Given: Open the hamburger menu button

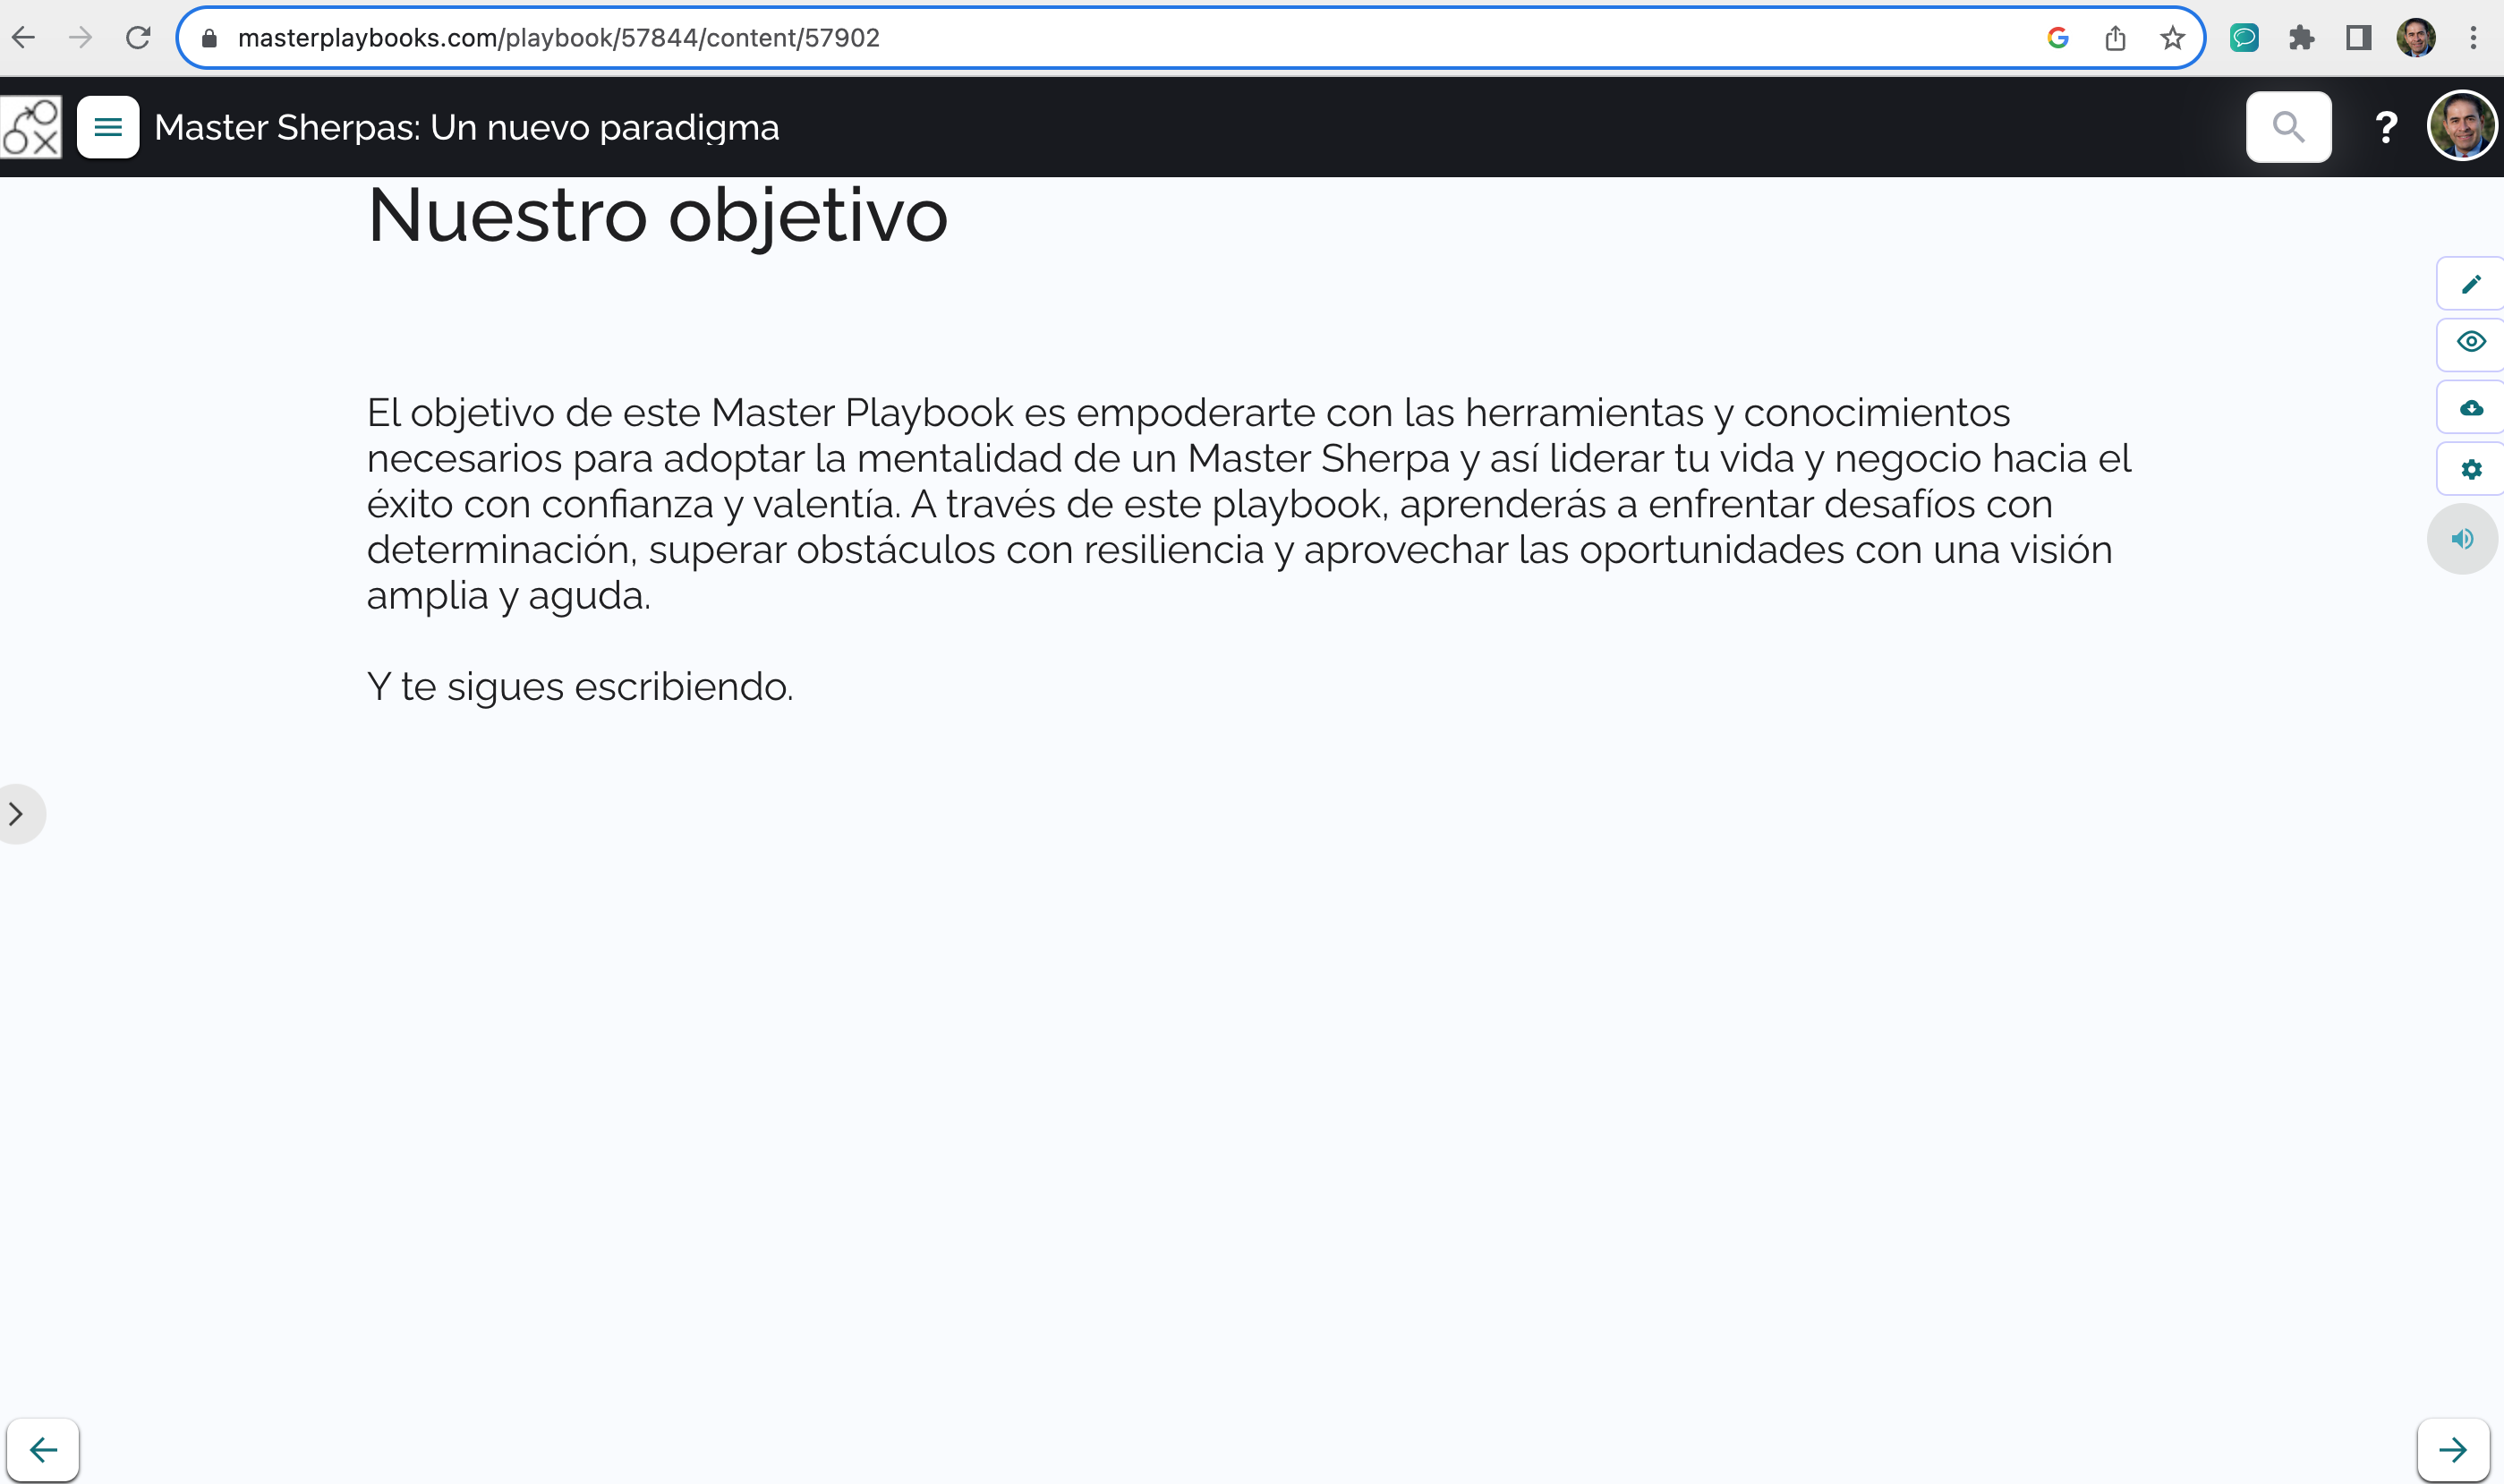Looking at the screenshot, I should point(108,127).
